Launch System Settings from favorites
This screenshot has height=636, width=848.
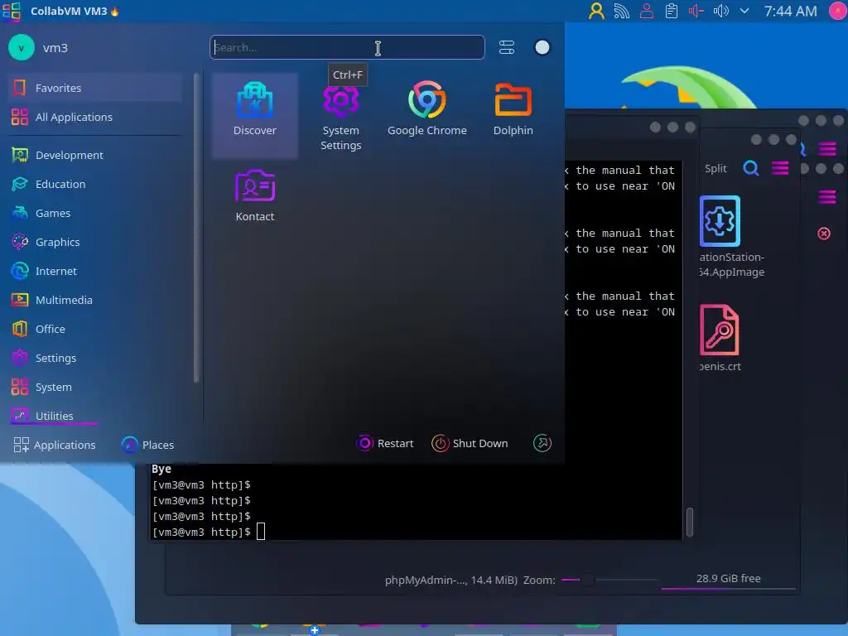(x=340, y=116)
